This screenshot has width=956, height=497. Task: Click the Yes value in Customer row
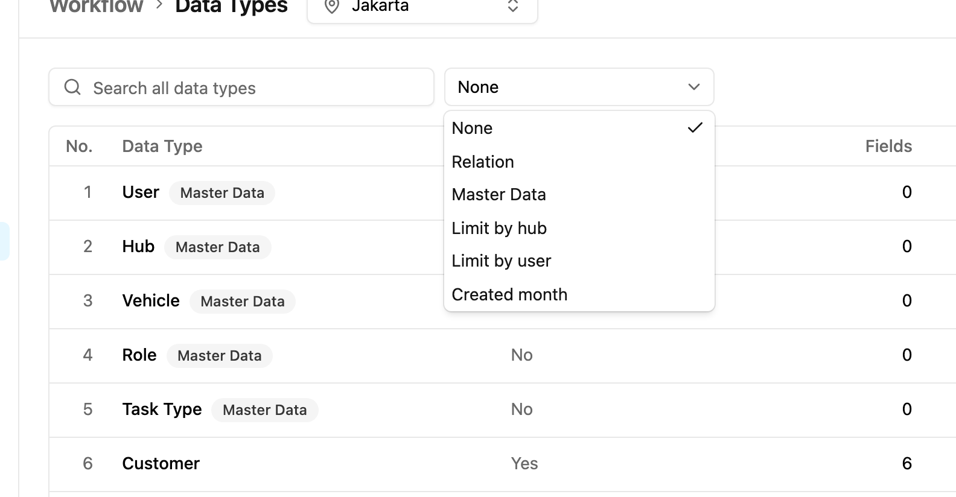coord(524,463)
